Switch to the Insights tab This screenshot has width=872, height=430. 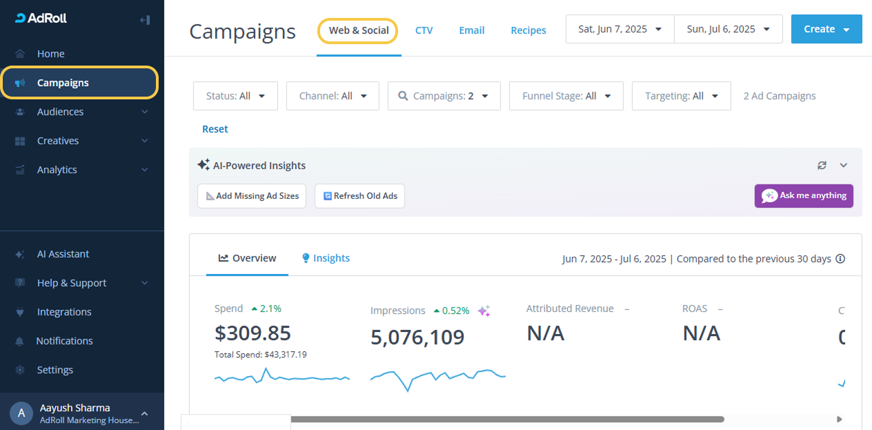326,258
